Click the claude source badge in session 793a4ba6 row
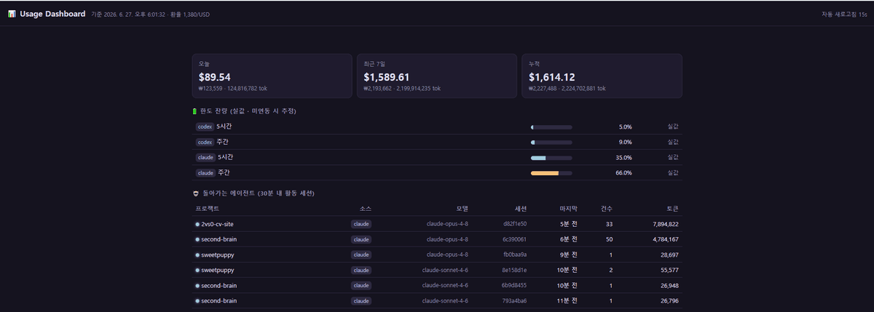 [x=361, y=300]
